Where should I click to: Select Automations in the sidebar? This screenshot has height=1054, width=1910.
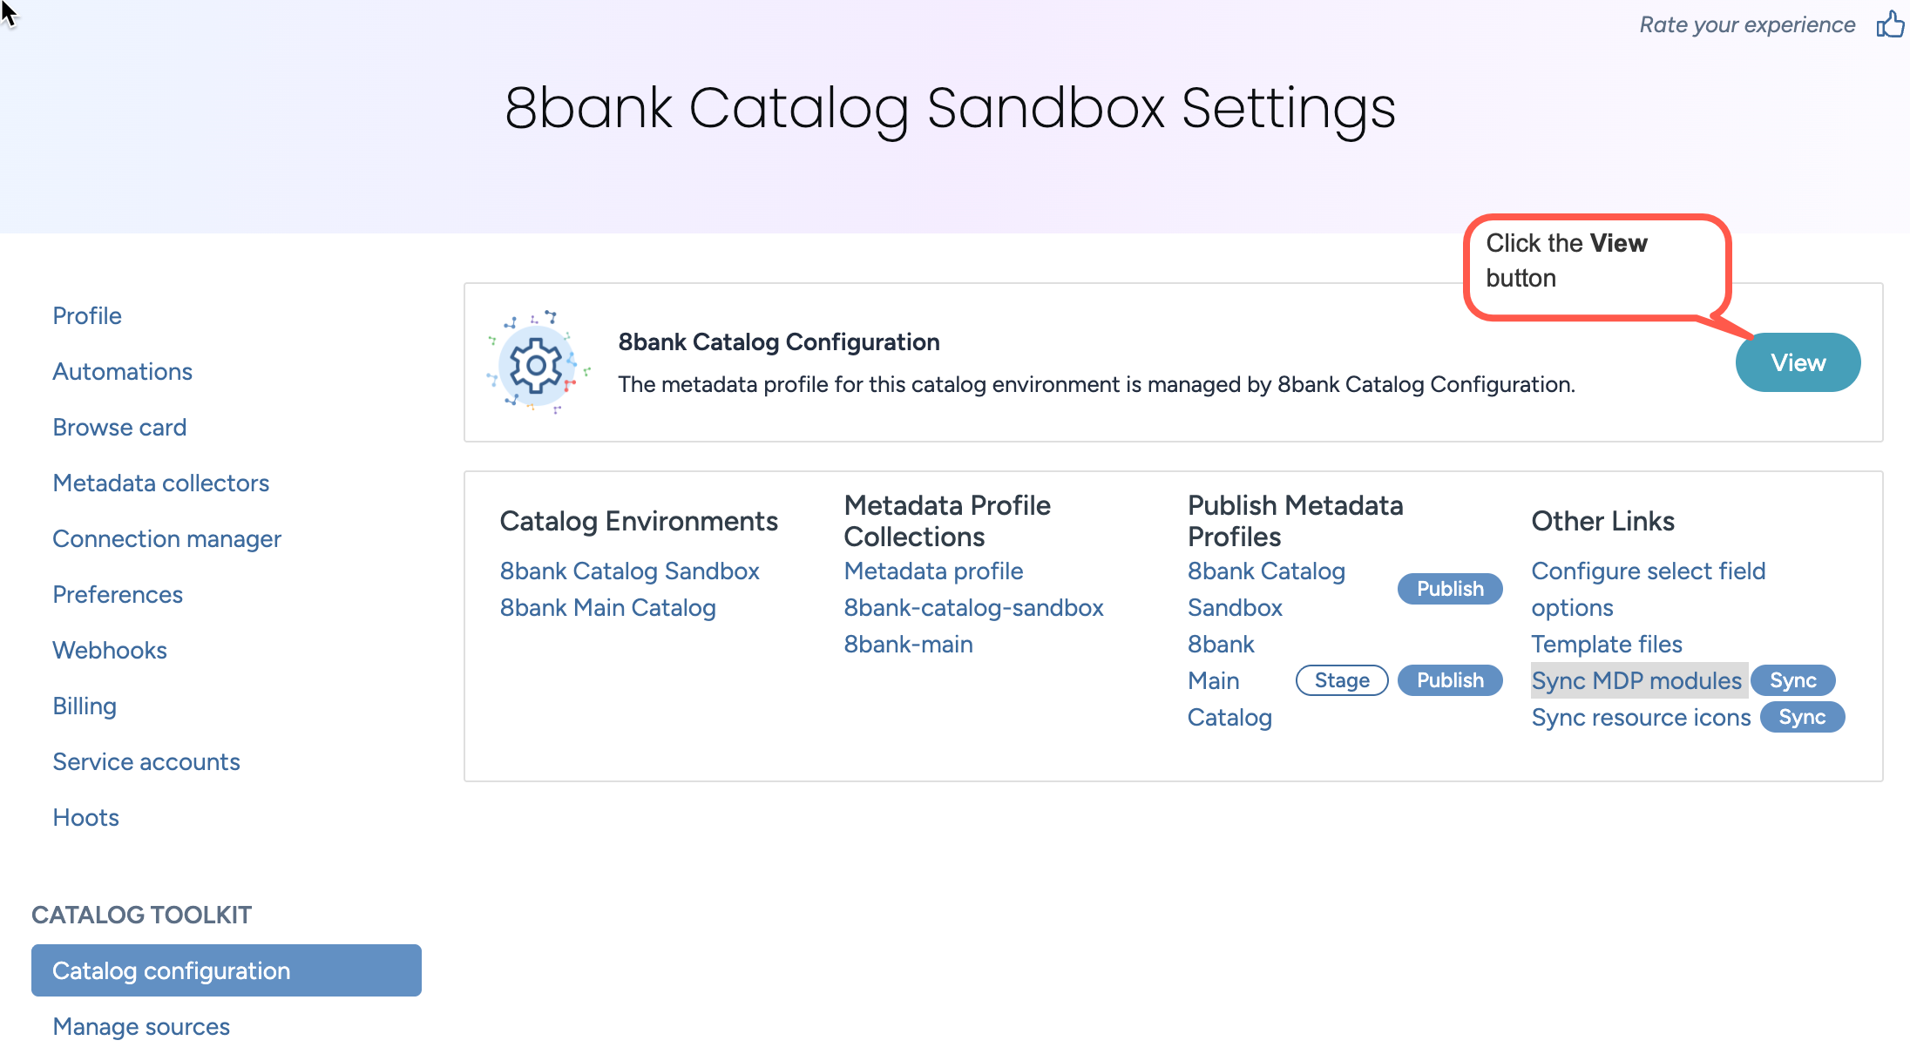[x=122, y=370]
